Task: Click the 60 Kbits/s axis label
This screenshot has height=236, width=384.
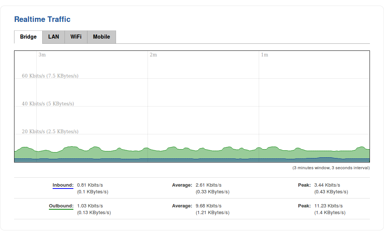Action: click(x=50, y=76)
